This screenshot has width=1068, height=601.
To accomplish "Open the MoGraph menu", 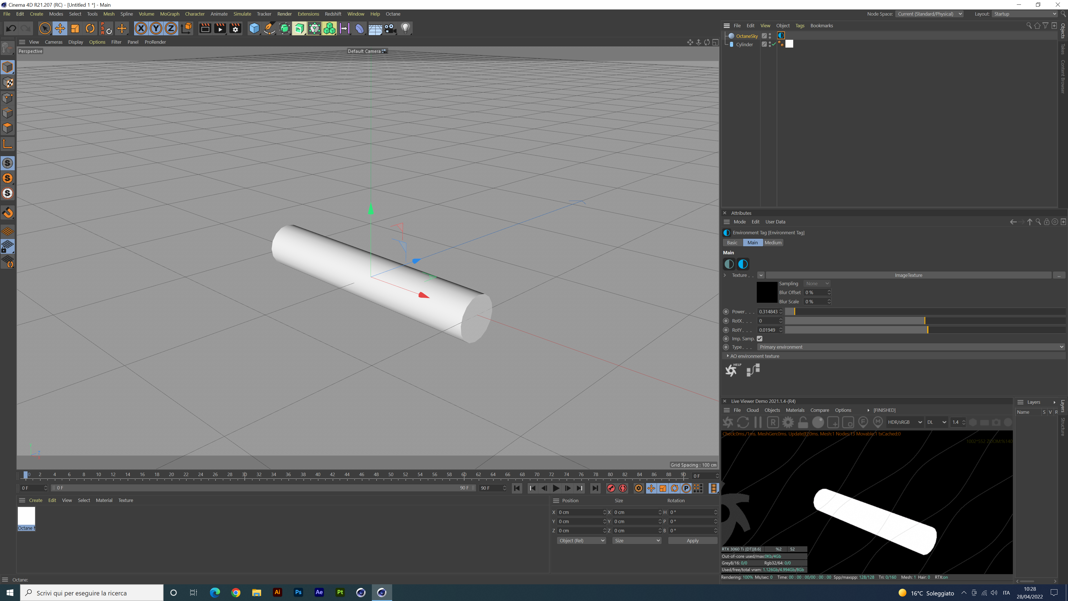I will [x=170, y=14].
